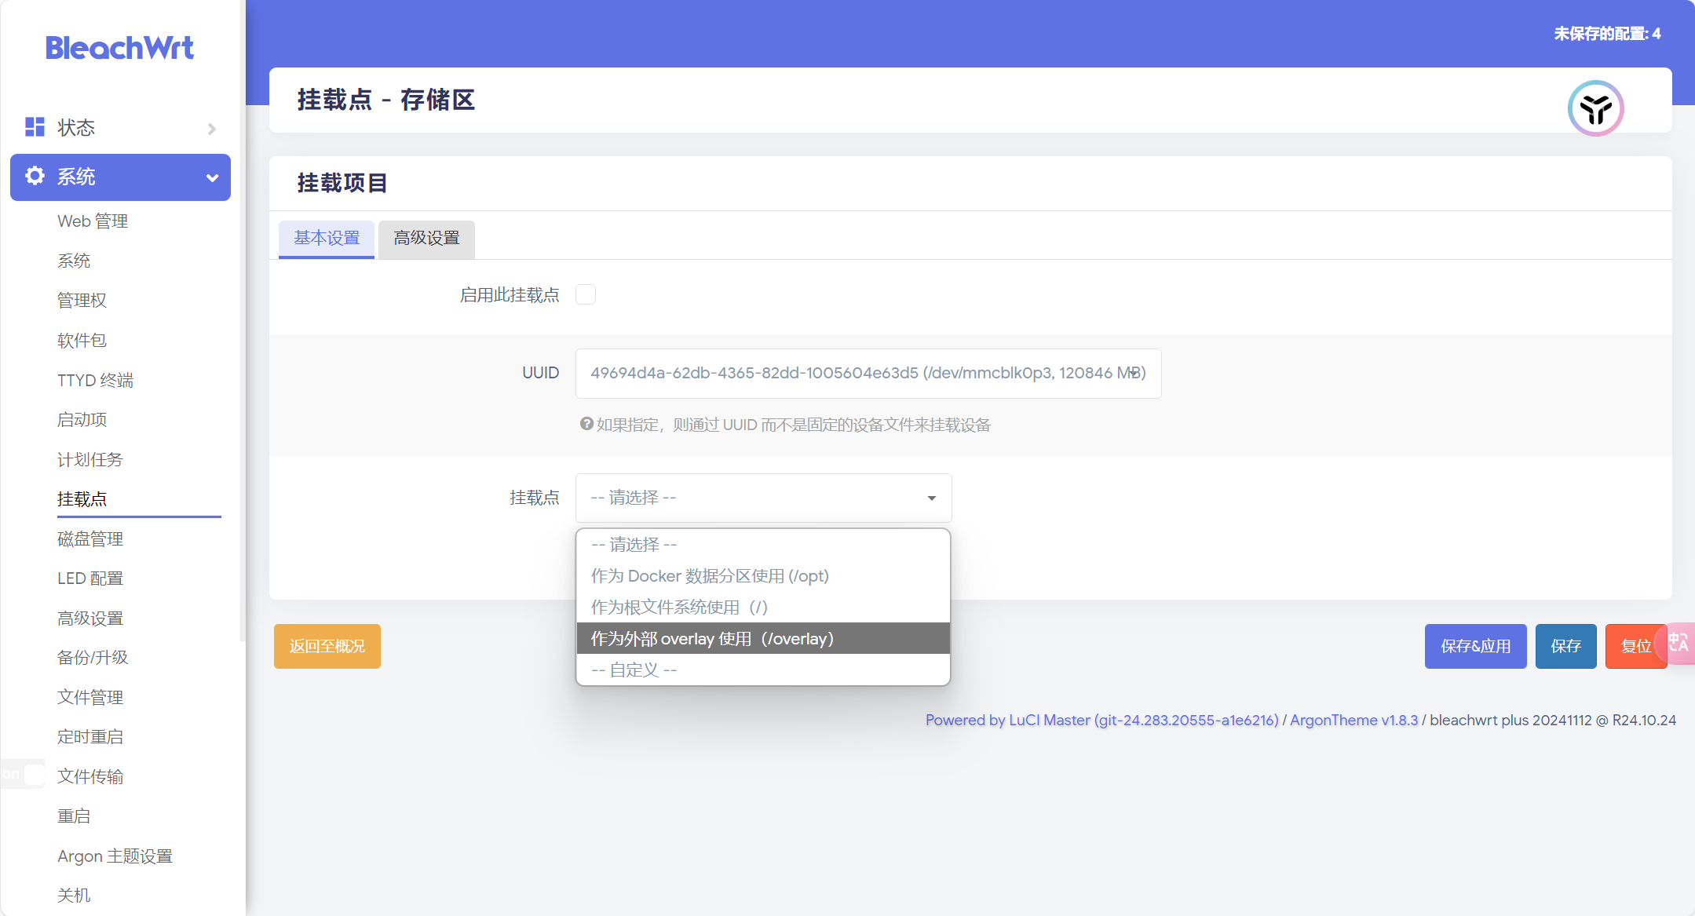Open the UUID device dropdown
This screenshot has height=916, width=1695.
[868, 374]
